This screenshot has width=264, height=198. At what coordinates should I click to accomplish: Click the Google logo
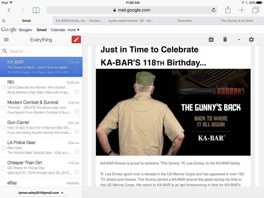tap(9, 30)
